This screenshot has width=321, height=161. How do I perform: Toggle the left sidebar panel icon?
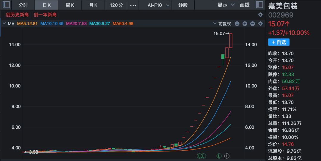pos(6,5)
